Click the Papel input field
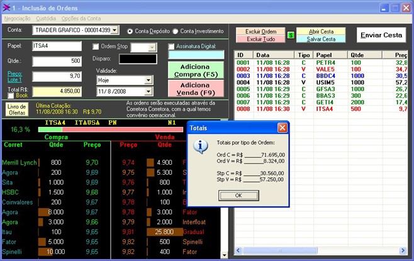Image resolution: width=414 pixels, height=261 pixels. click(x=57, y=46)
